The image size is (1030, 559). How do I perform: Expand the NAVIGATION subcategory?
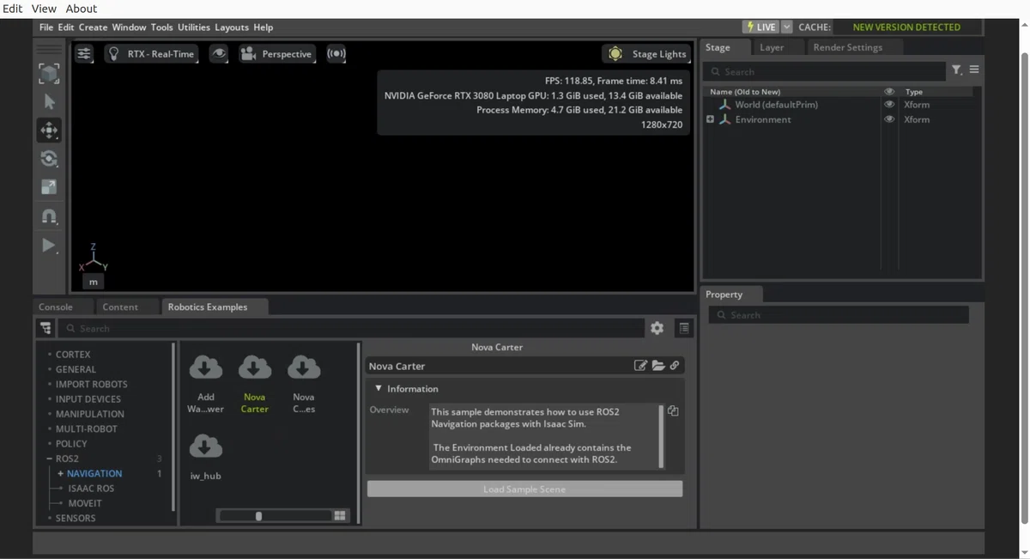tap(61, 473)
